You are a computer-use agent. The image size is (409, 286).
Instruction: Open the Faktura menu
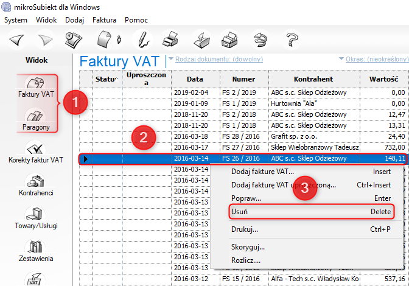point(104,20)
